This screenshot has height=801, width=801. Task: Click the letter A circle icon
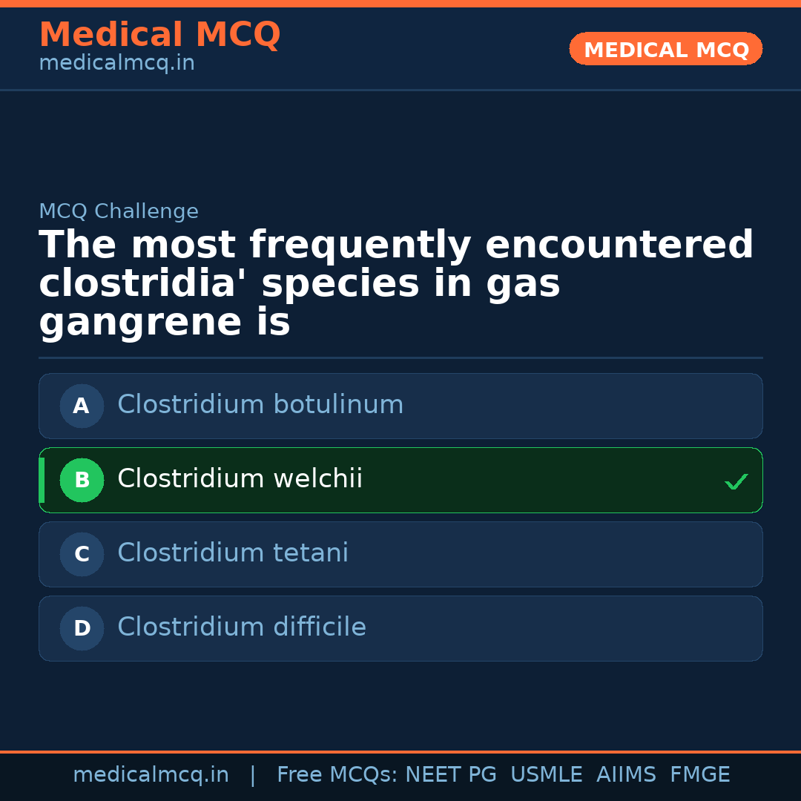pyautogui.click(x=82, y=406)
